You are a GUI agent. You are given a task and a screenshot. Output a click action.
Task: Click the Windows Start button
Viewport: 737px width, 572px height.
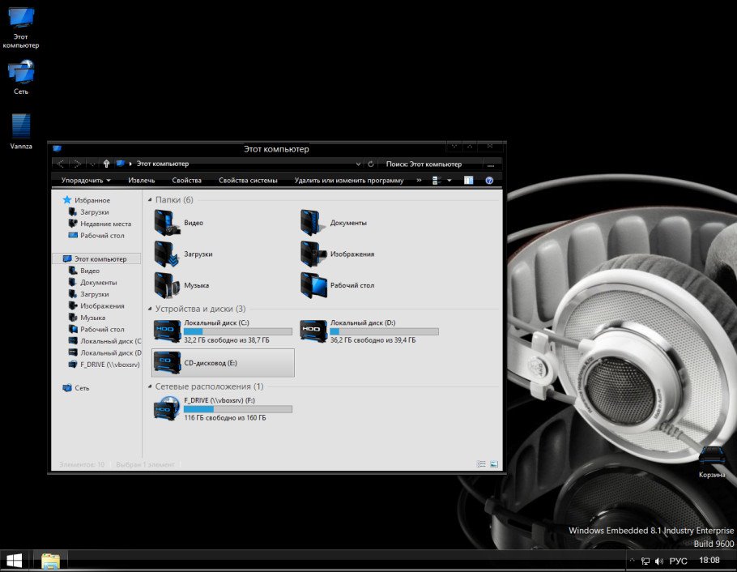(x=14, y=560)
